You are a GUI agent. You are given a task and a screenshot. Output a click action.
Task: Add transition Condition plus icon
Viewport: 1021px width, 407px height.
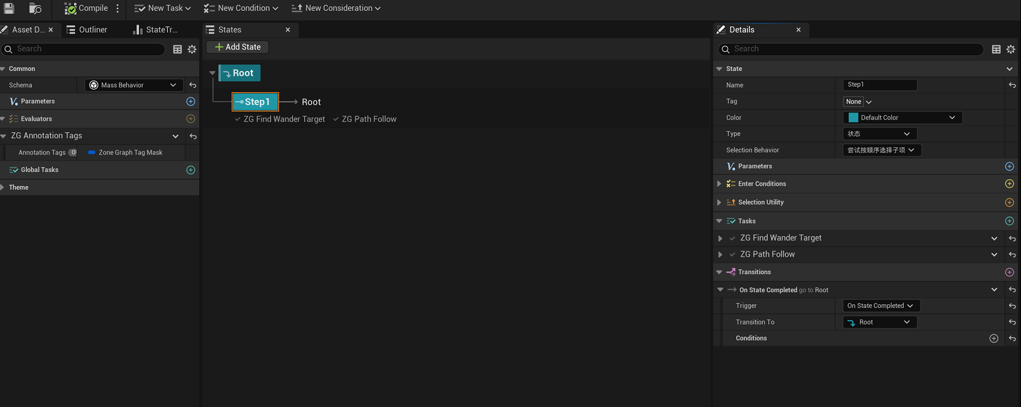[994, 338]
